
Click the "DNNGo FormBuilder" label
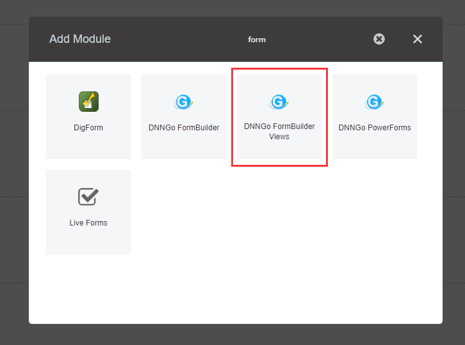click(184, 128)
